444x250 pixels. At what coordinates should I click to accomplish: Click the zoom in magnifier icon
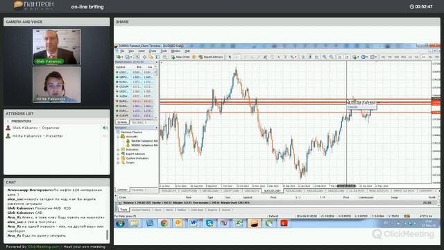tap(325, 57)
